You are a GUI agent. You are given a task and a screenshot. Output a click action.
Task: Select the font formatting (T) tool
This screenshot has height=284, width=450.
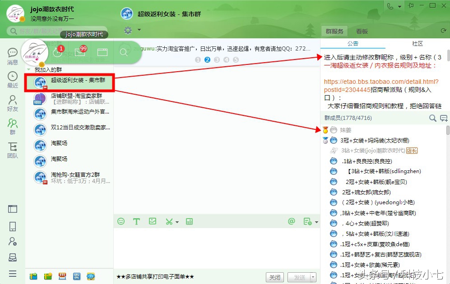click(137, 221)
